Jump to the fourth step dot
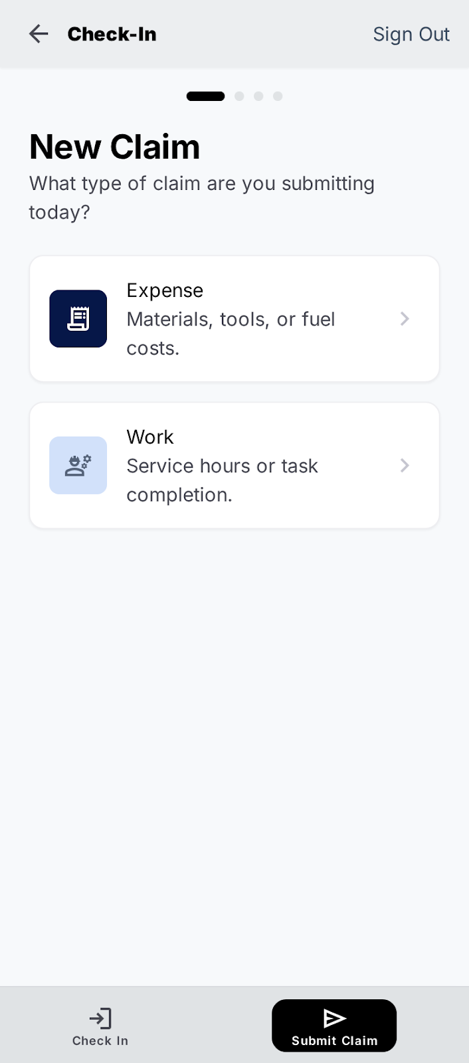The height and width of the screenshot is (1063, 469). (278, 96)
